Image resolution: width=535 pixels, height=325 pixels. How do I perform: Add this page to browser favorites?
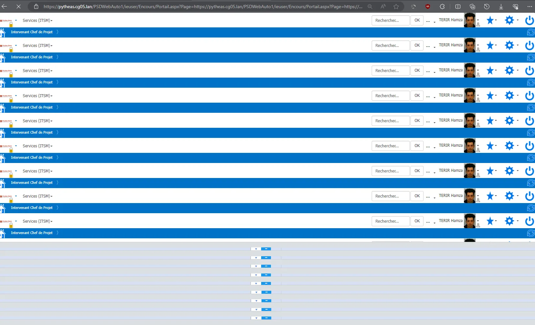396,7
